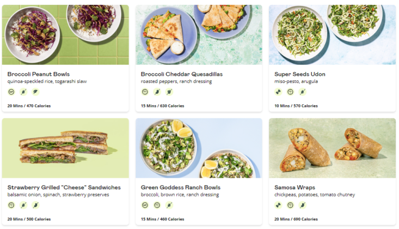Click last dietary badge under Samosa Wraps
The image size is (399, 229).
302,205
